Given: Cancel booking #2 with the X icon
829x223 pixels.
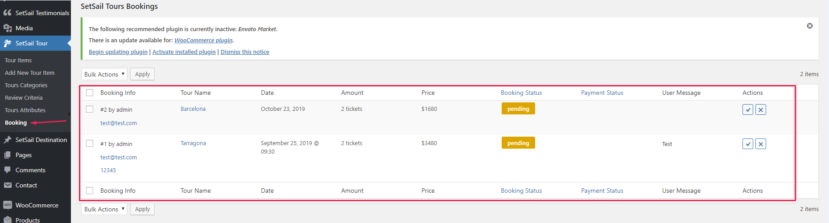Looking at the screenshot, I should (761, 109).
